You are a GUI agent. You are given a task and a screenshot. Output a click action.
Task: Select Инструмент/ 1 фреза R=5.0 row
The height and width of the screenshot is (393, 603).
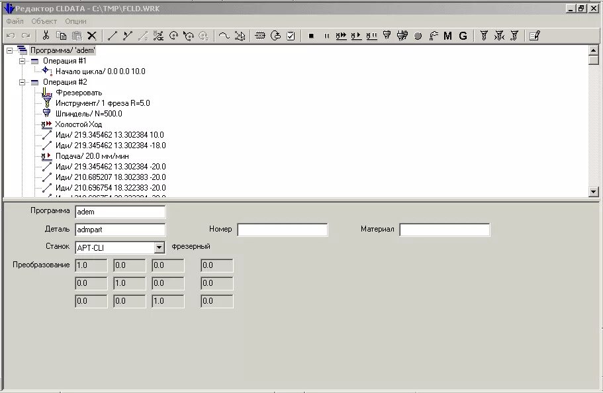point(103,103)
